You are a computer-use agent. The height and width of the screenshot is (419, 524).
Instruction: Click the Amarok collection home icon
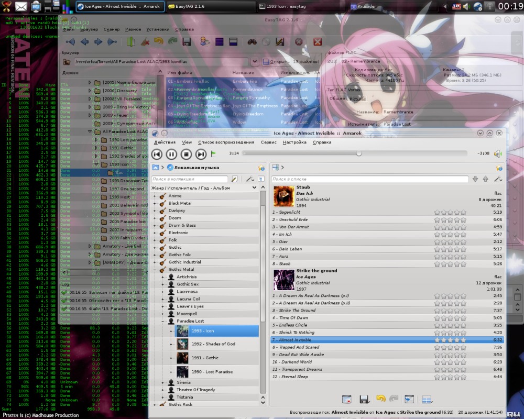point(156,168)
